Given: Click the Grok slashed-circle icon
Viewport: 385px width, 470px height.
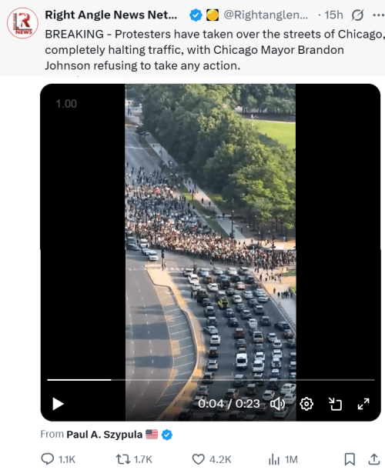Looking at the screenshot, I should pos(357,15).
